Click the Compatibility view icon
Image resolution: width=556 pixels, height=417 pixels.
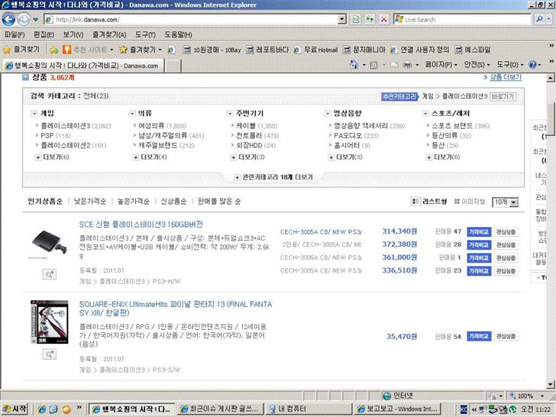[x=356, y=20]
